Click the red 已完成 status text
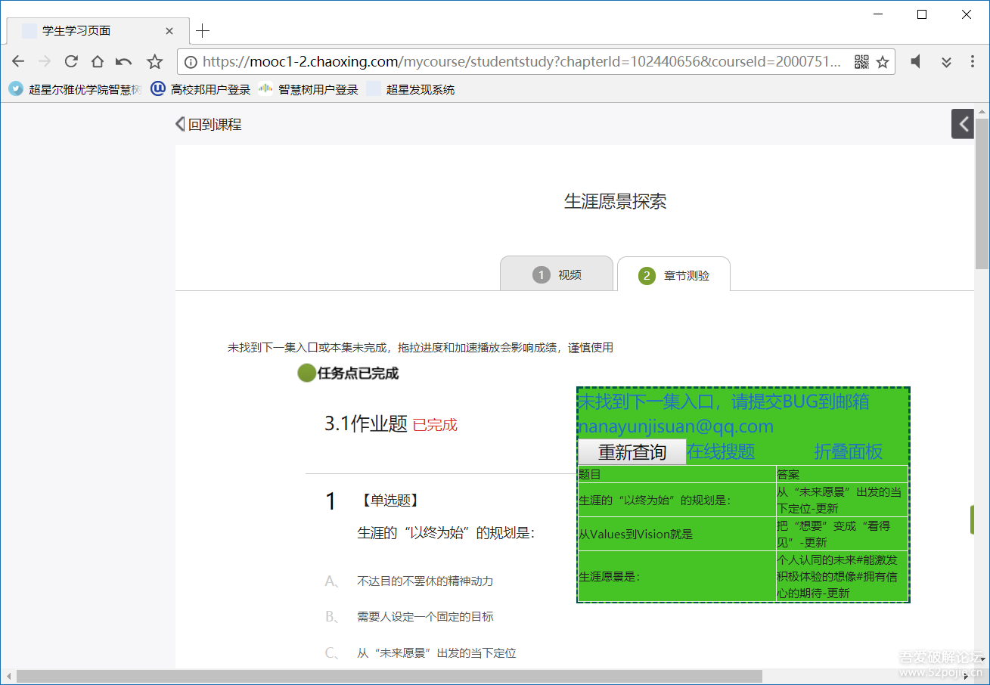Viewport: 990px width, 685px height. [x=435, y=426]
